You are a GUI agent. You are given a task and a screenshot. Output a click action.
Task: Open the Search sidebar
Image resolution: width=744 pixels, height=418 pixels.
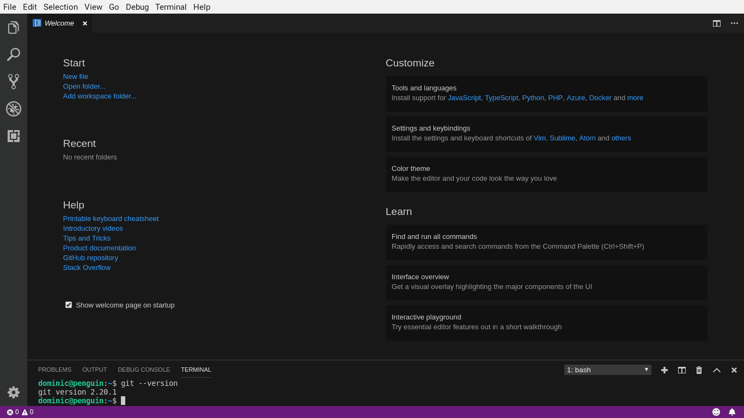coord(13,54)
